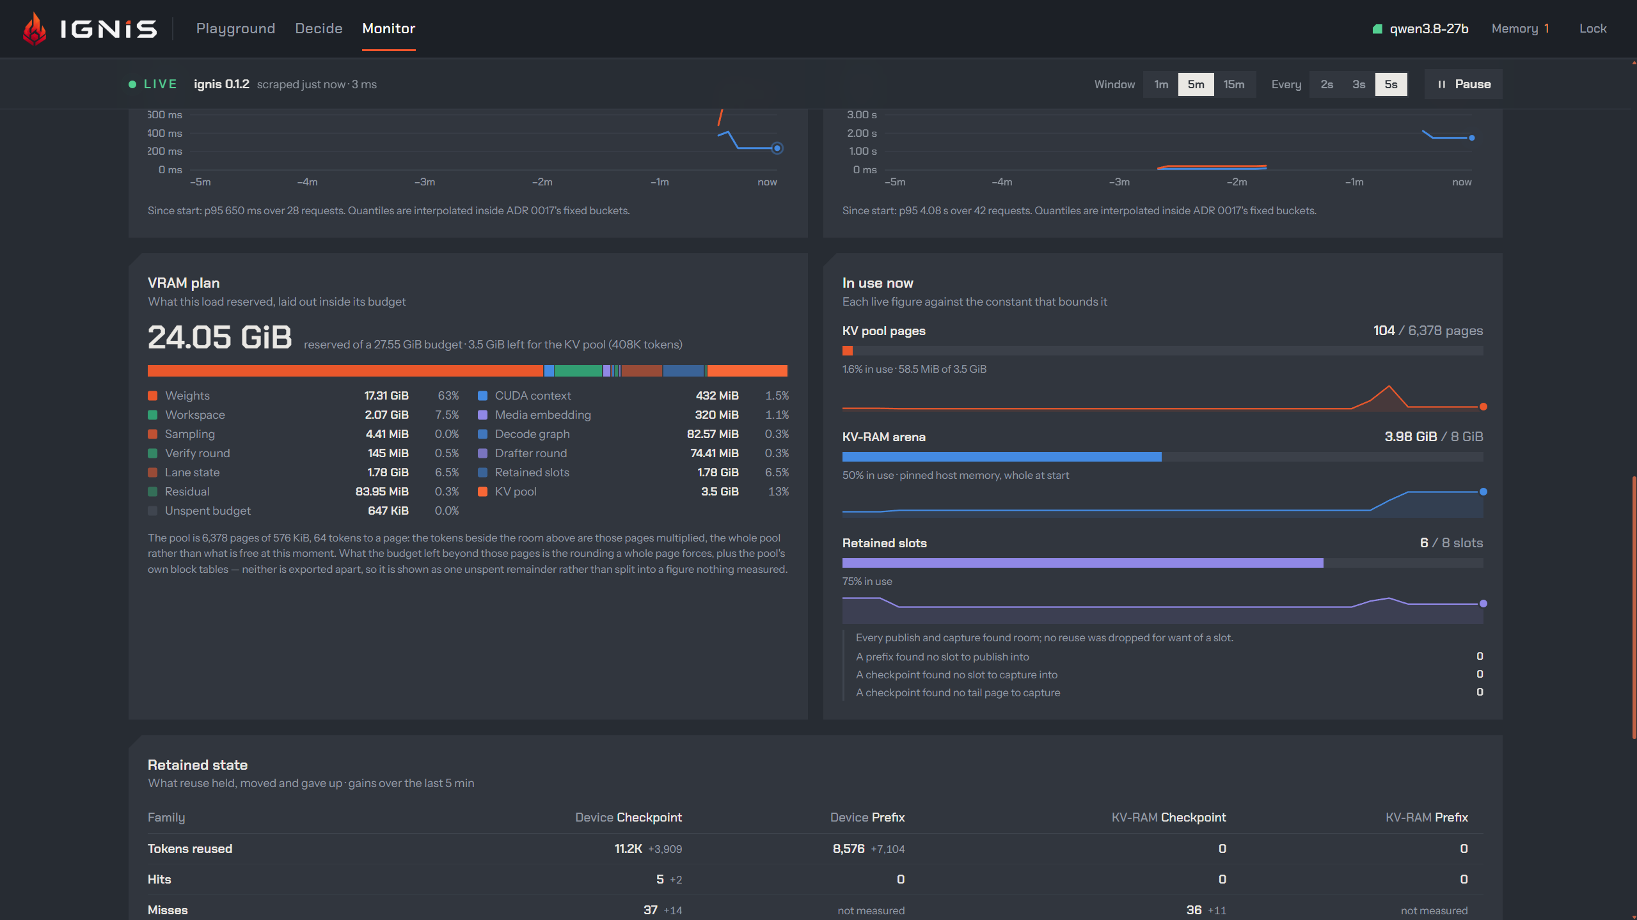The height and width of the screenshot is (920, 1637).
Task: Click the KV pool legend swatch
Action: click(482, 492)
